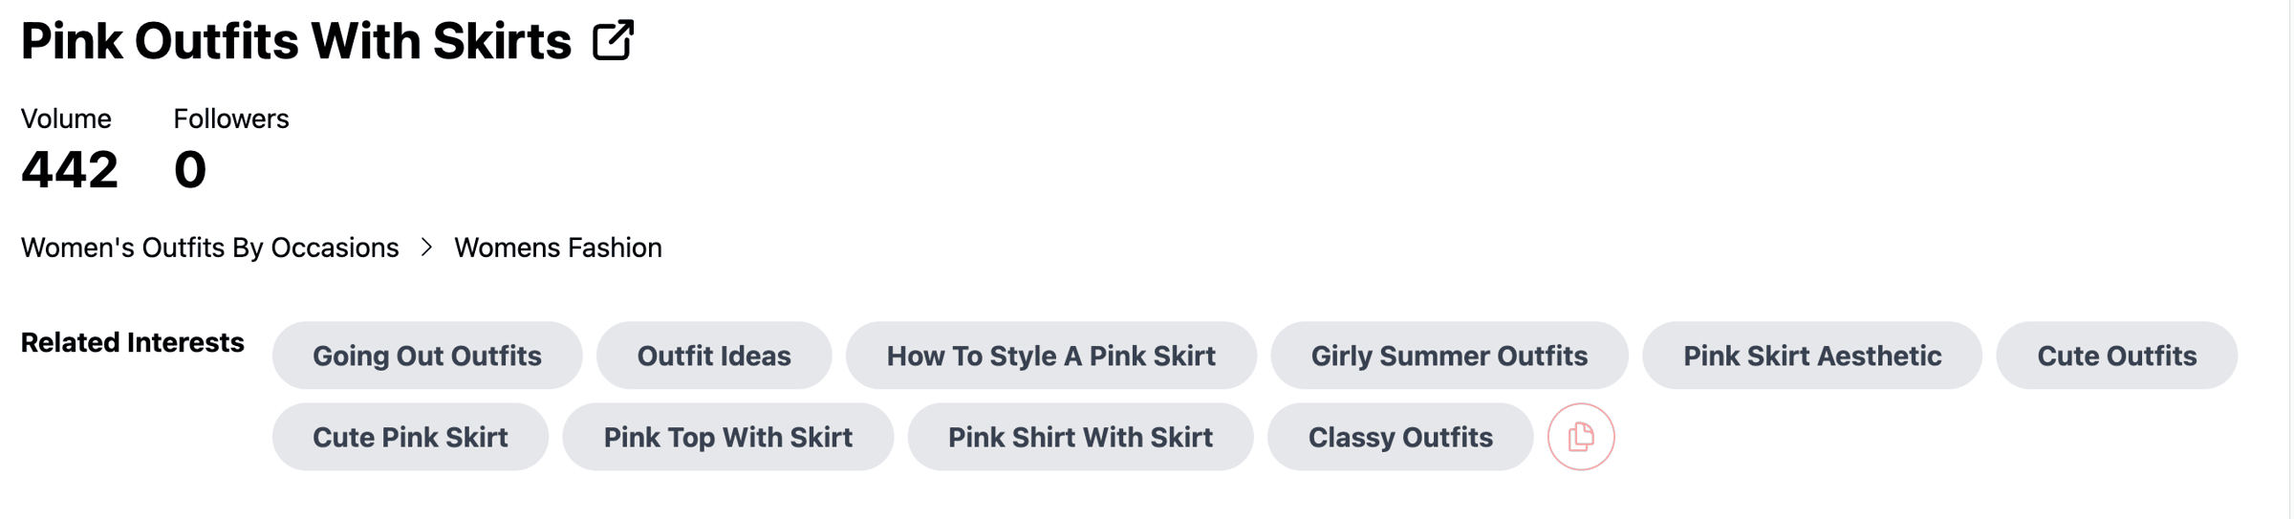Go to Women's Outfits By Occasions breadcrumb

click(x=210, y=248)
